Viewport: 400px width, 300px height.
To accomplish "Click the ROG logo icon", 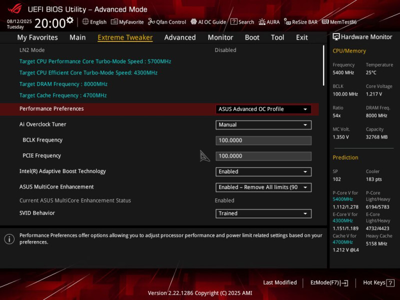I will click(x=15, y=9).
